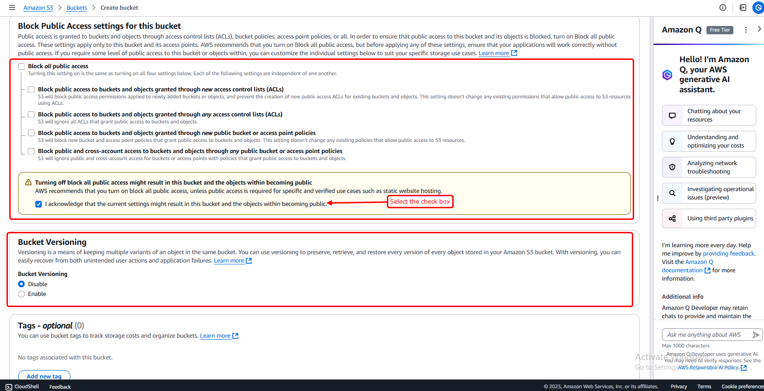Collapse the Amazon Q panel chevron
The width and height of the screenshot is (764, 391).
point(759,29)
